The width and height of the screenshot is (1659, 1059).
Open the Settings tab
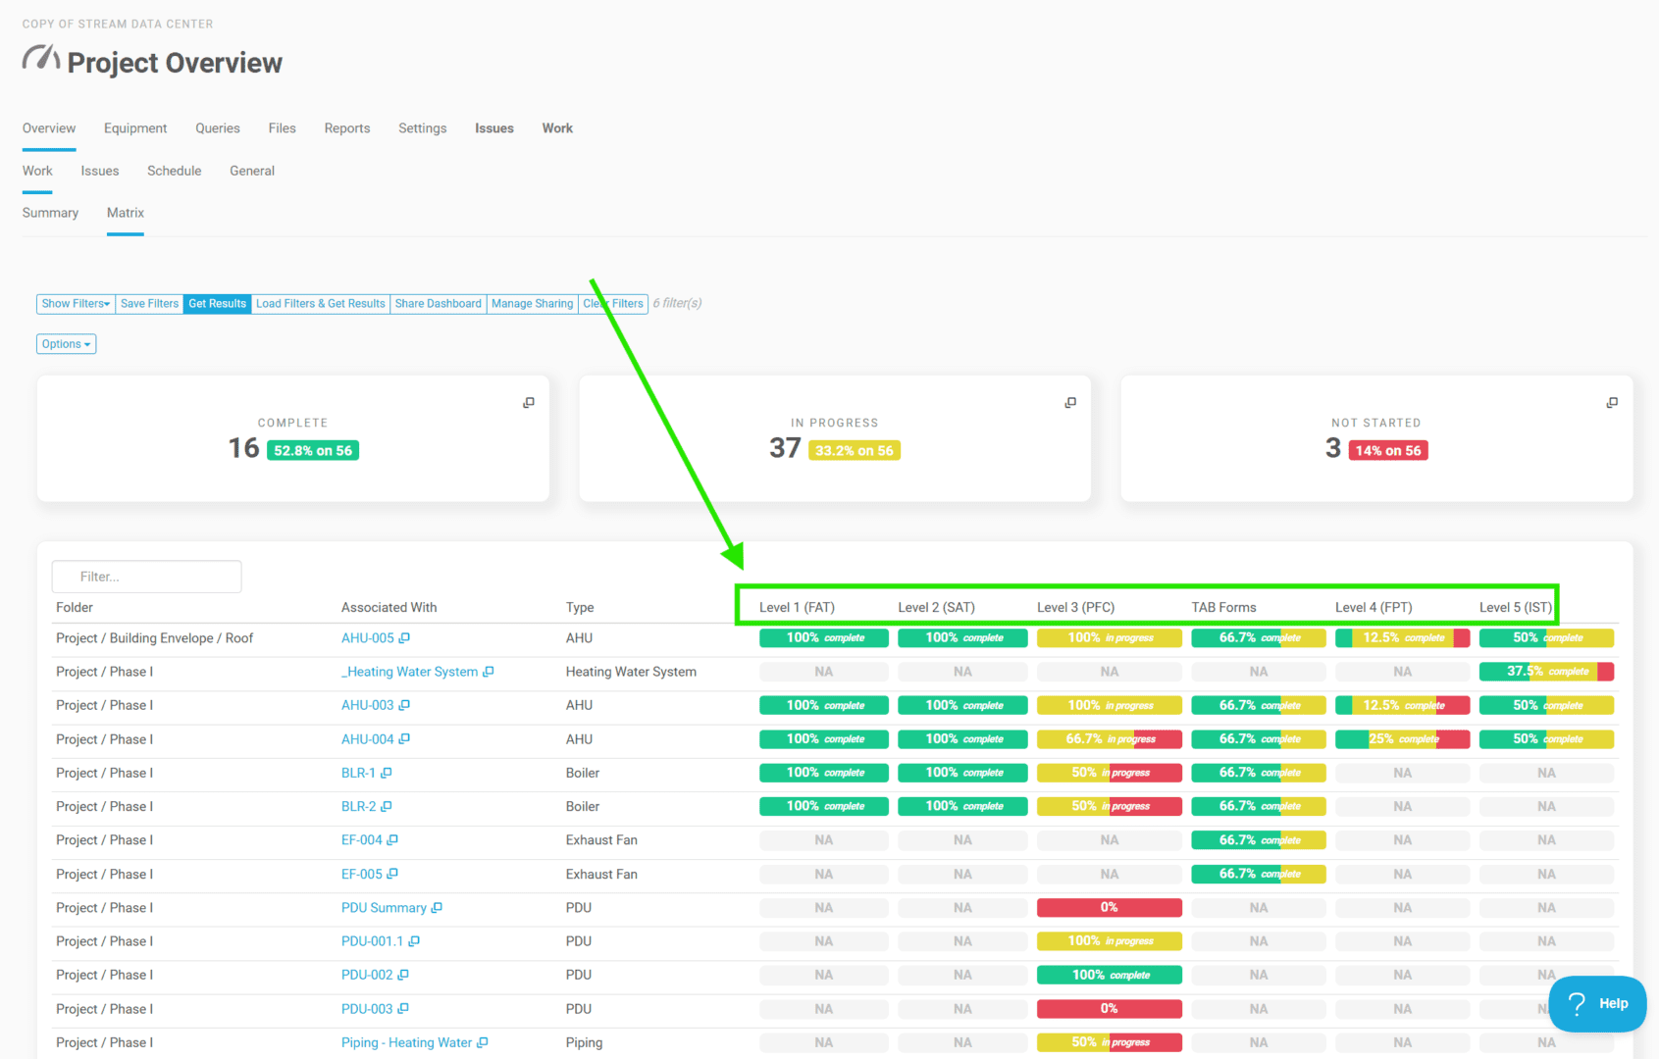click(423, 128)
